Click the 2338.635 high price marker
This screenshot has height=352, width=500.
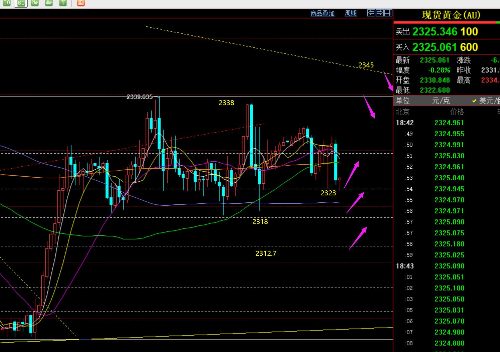(139, 97)
